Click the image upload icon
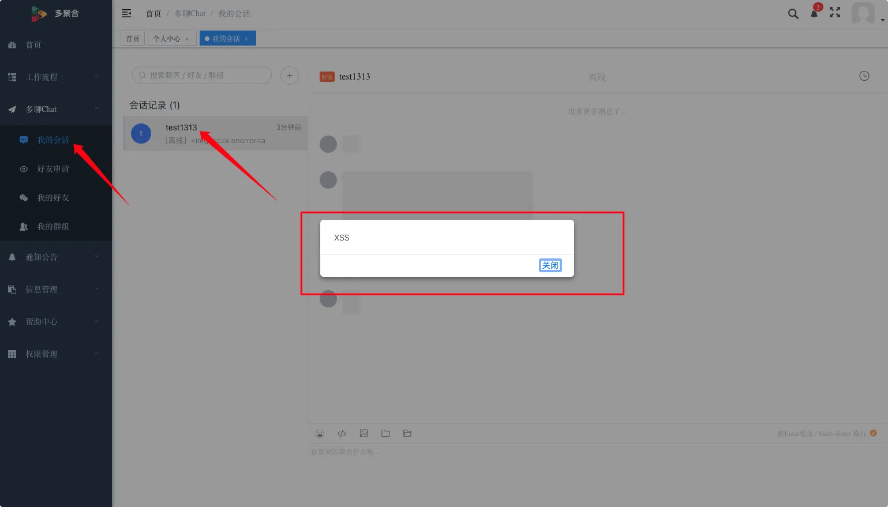Image resolution: width=888 pixels, height=507 pixels. [x=364, y=433]
